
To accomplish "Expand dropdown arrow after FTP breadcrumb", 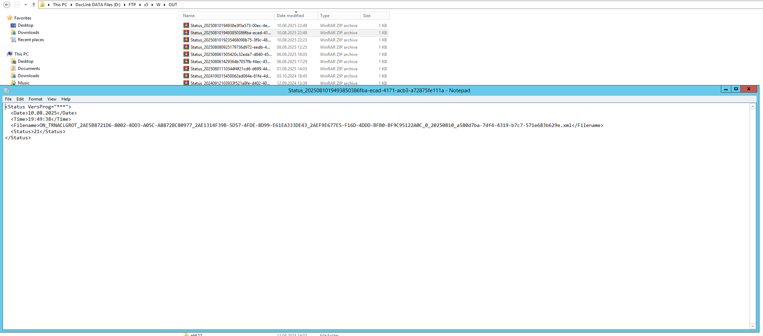I will point(140,5).
